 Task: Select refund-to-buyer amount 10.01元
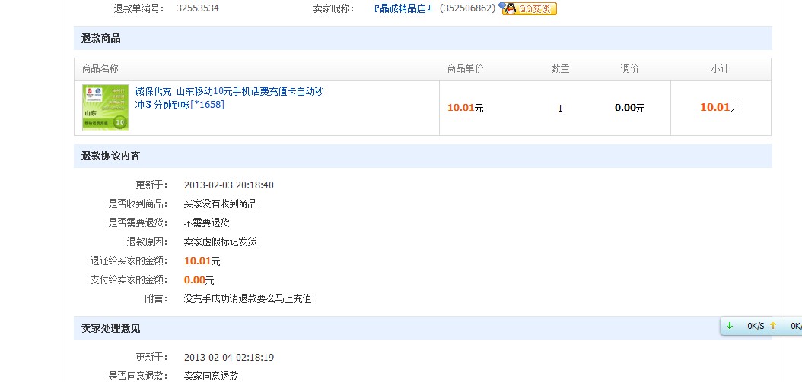pos(202,261)
